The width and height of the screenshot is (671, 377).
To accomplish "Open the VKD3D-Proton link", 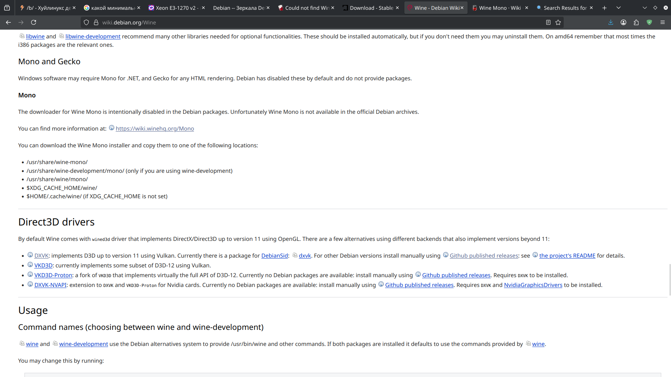I will click(x=53, y=275).
